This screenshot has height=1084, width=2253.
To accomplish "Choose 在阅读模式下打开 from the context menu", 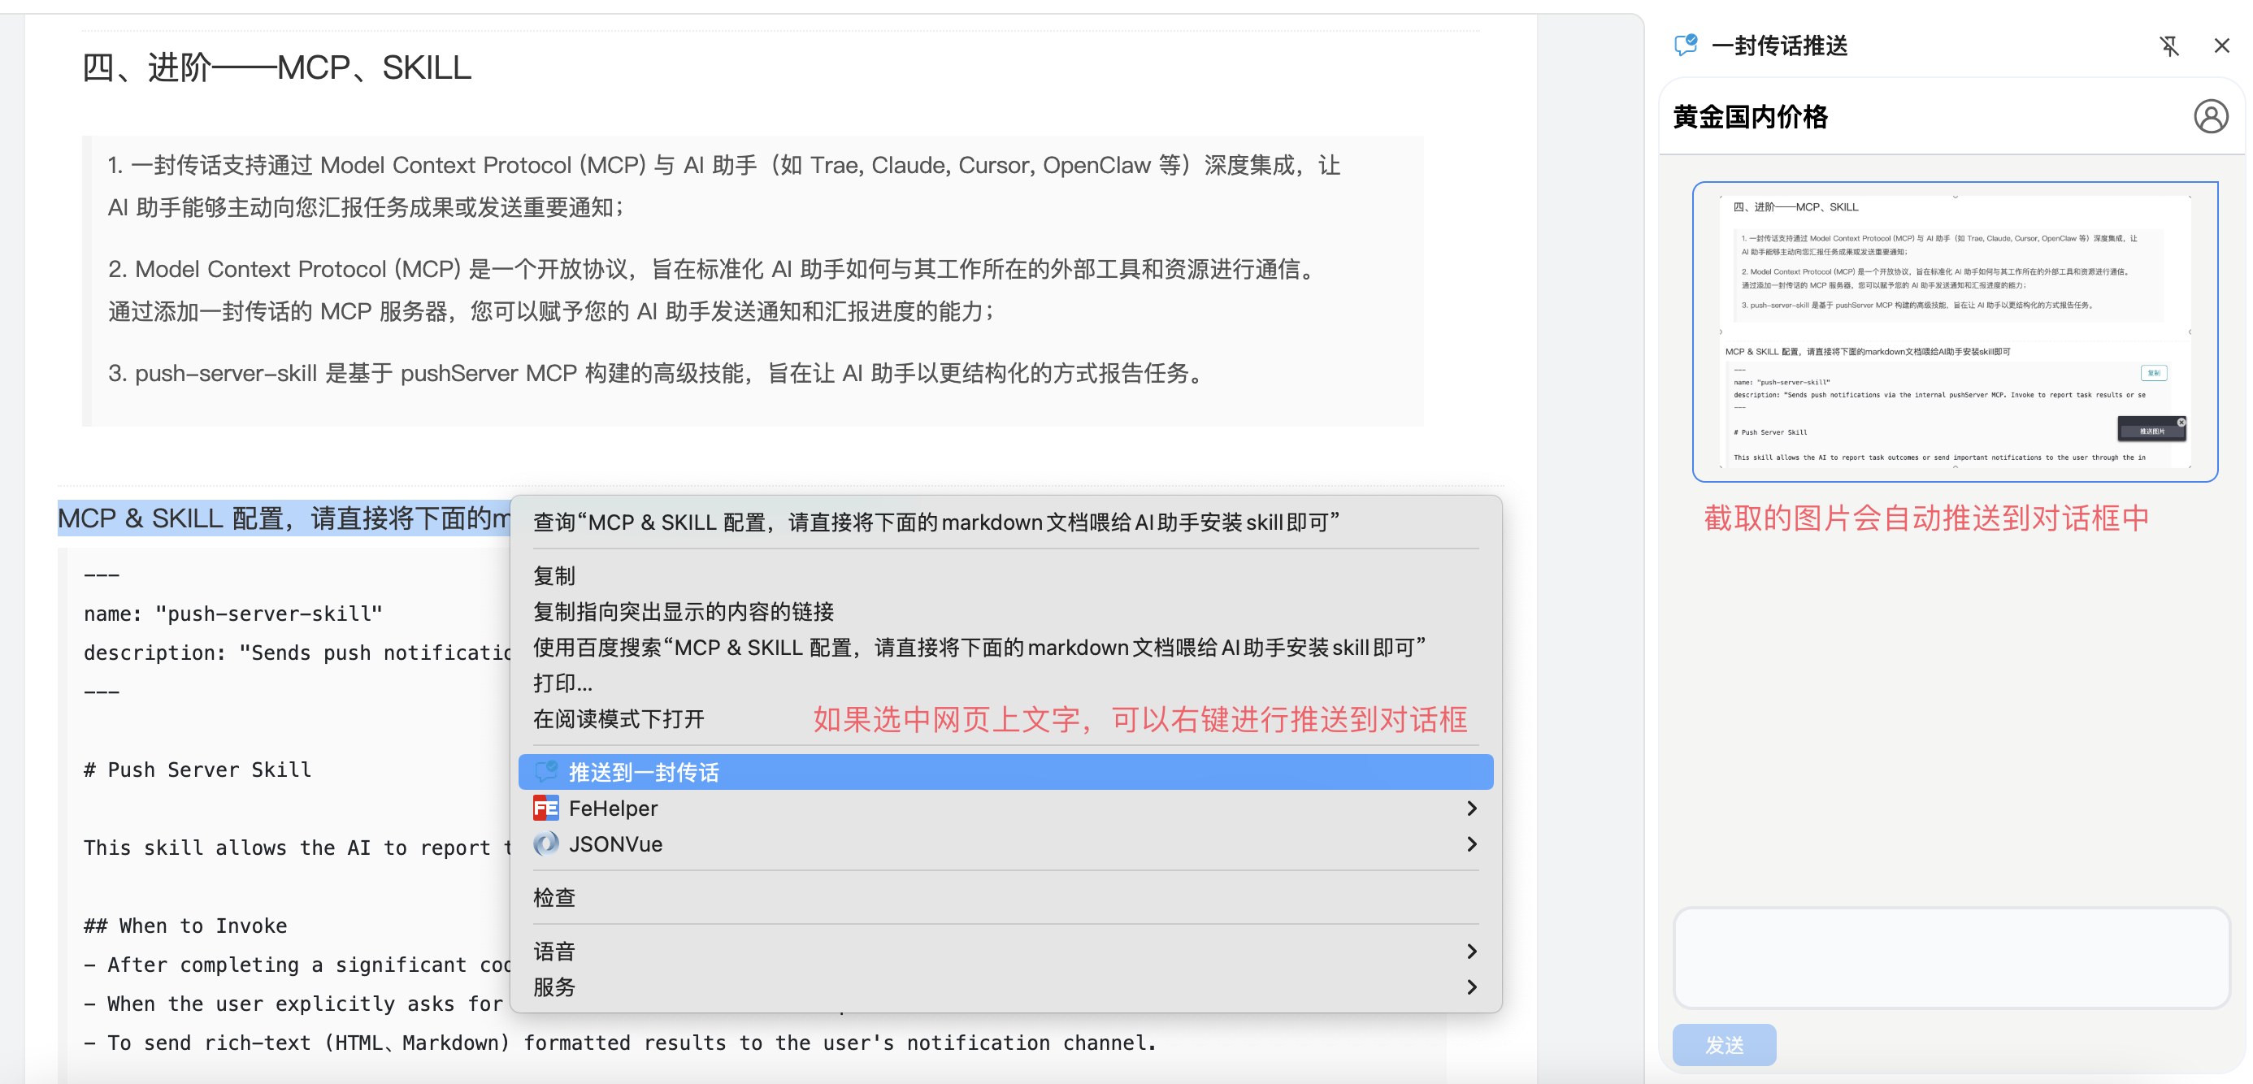I will pos(618,718).
